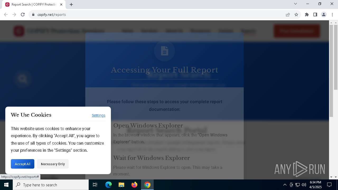Click the "Wait for Windows Explorer" step heading
The width and height of the screenshot is (338, 190).
tap(152, 158)
